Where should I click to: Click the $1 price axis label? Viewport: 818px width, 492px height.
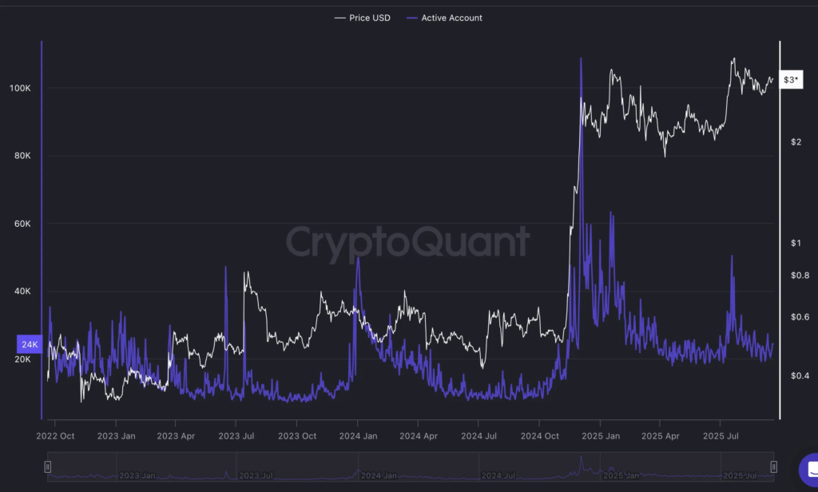click(x=796, y=243)
